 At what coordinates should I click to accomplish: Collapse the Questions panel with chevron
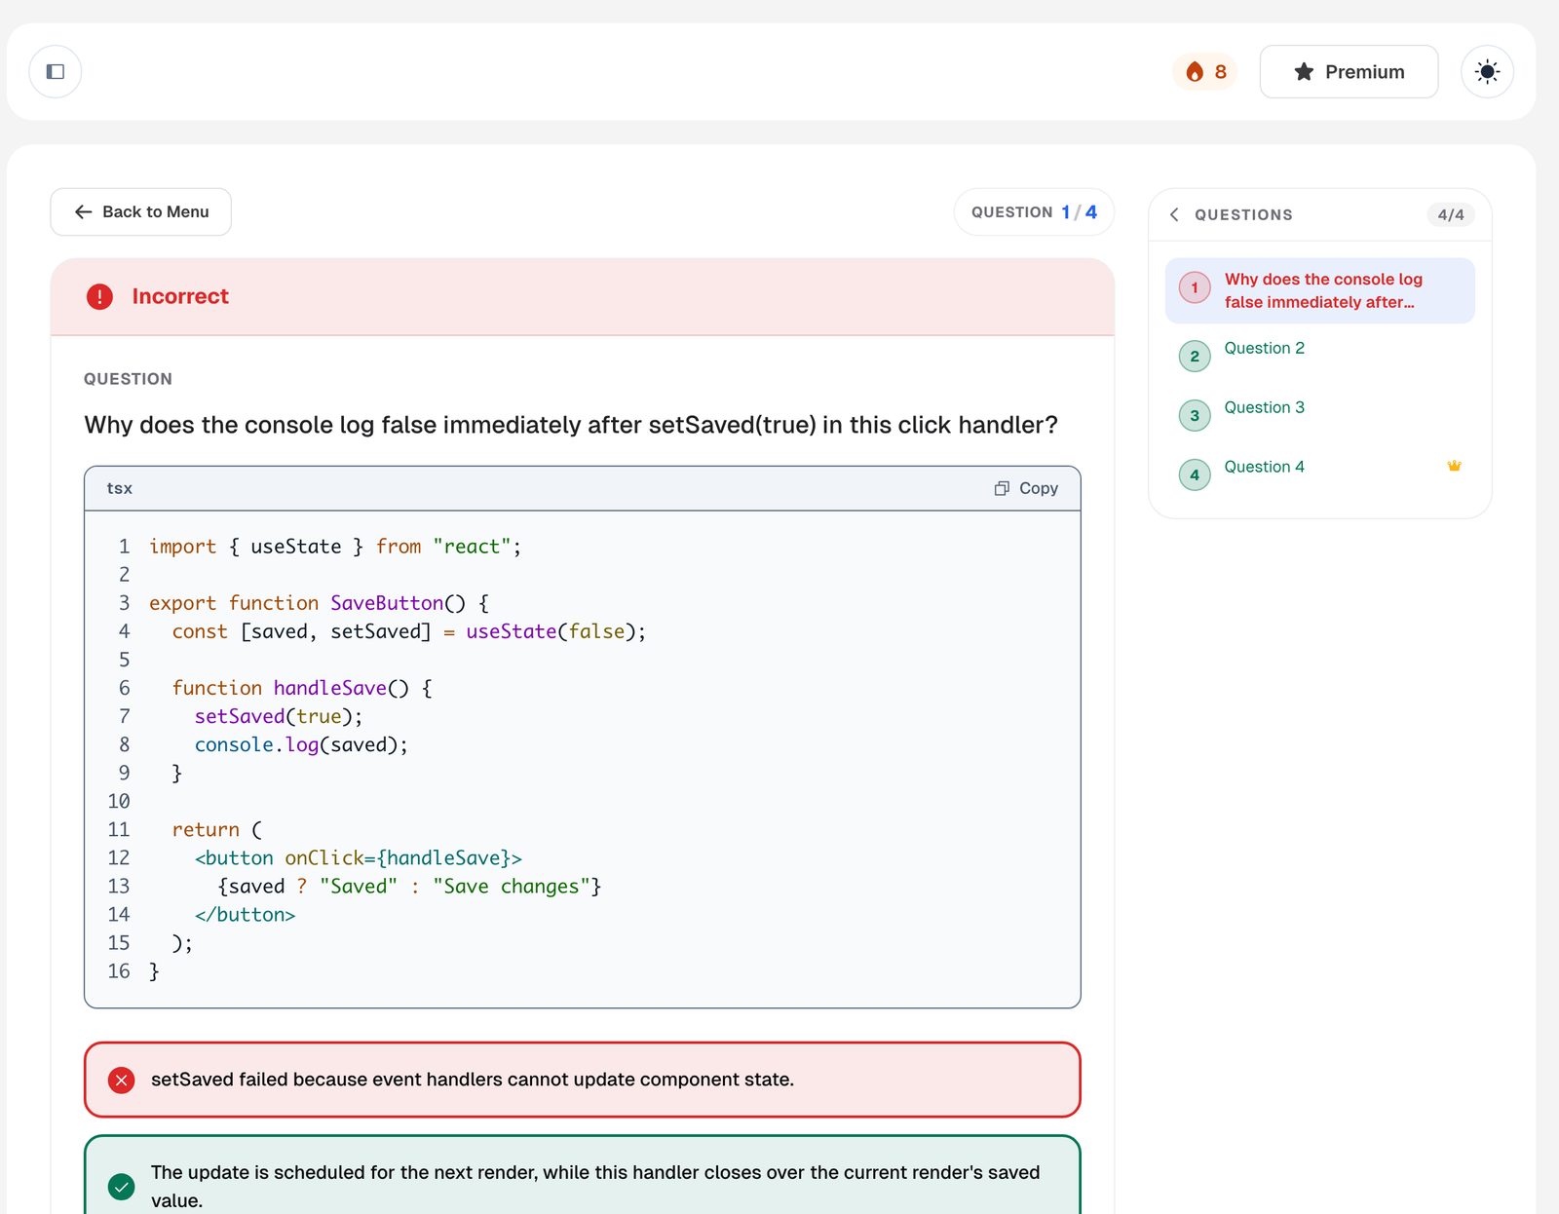coord(1174,214)
